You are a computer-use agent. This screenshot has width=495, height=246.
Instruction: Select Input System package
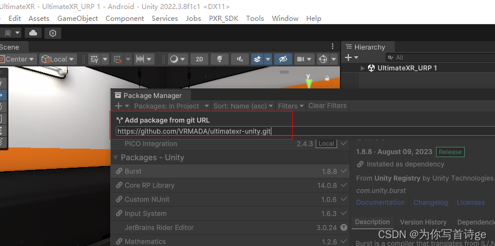pos(230,213)
